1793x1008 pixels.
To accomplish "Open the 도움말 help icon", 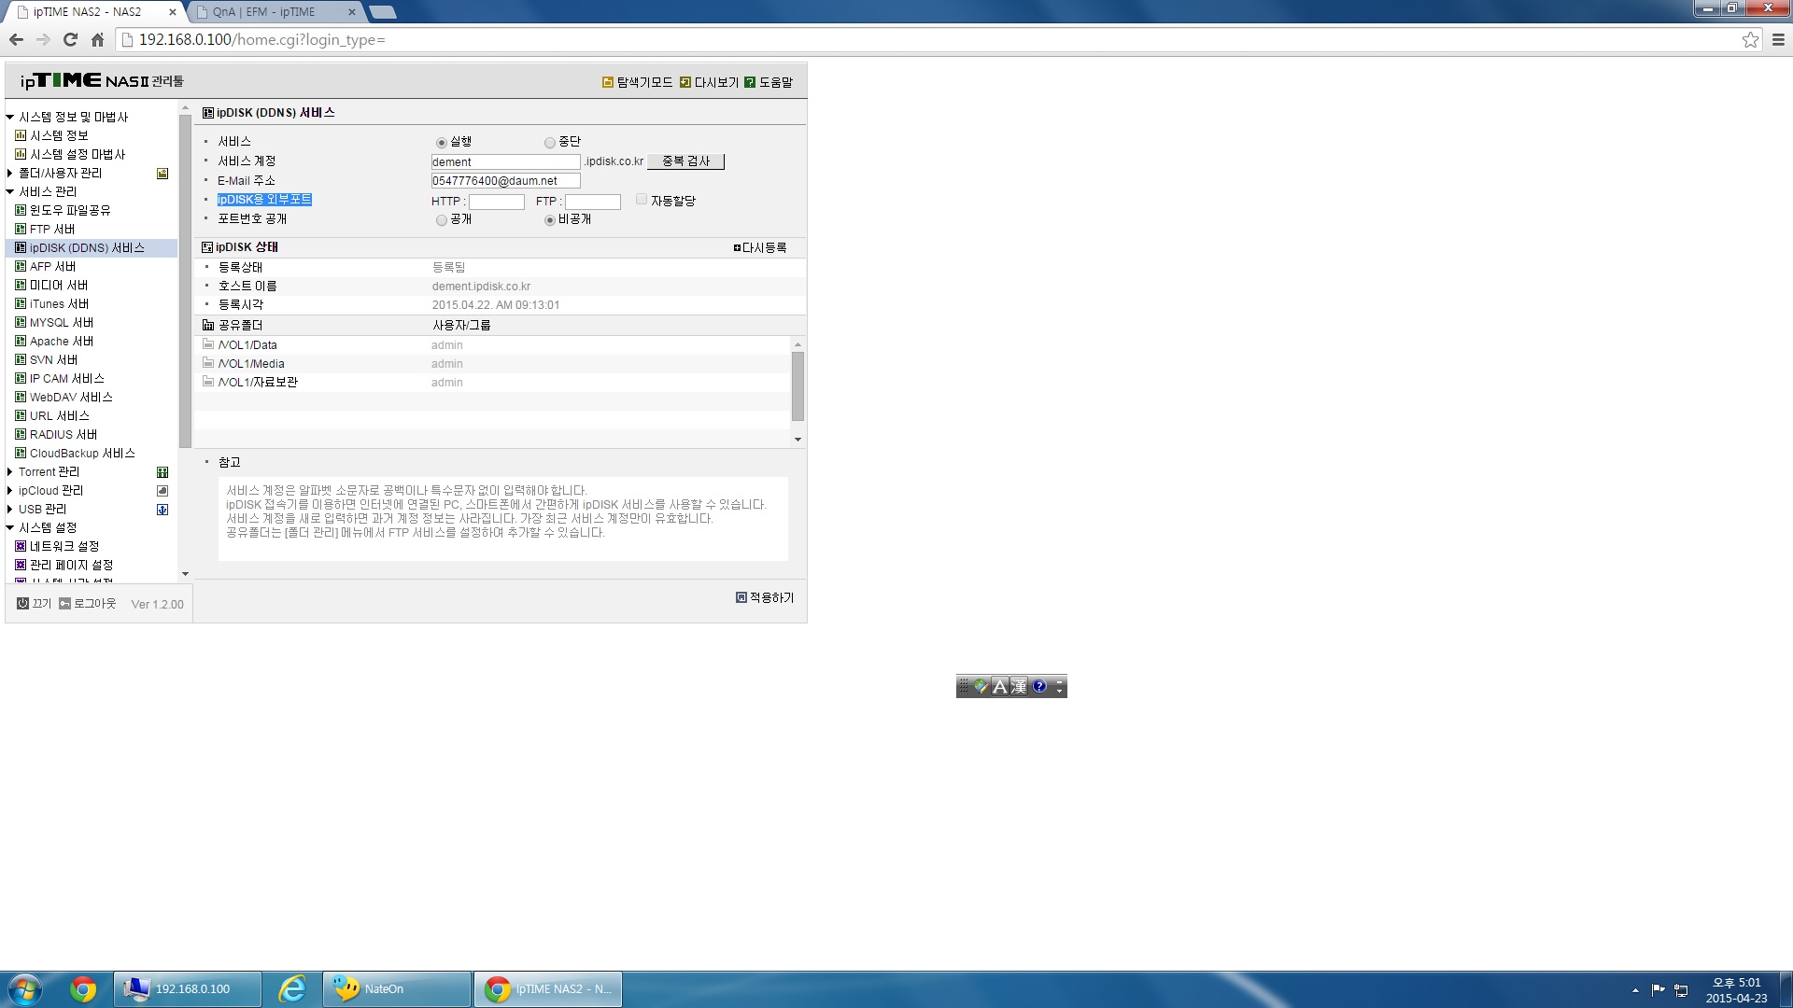I will [750, 82].
